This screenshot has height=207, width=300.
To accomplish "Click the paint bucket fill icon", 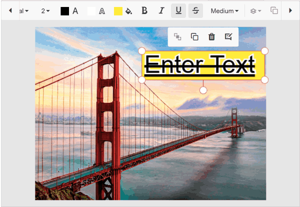I will coord(128,11).
